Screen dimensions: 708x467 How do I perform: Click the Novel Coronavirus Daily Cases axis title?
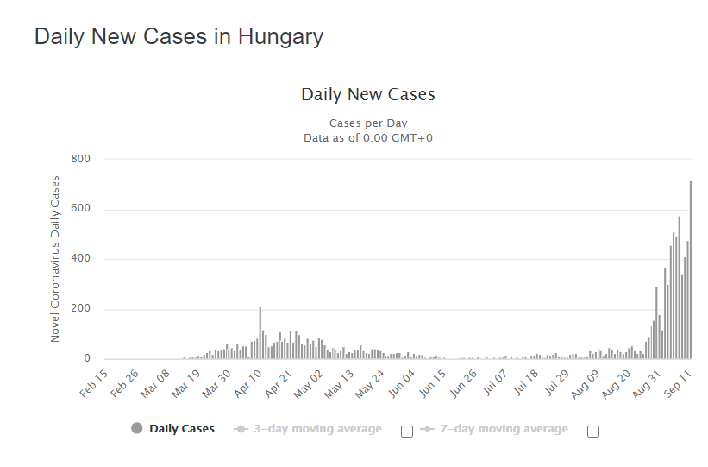[54, 259]
